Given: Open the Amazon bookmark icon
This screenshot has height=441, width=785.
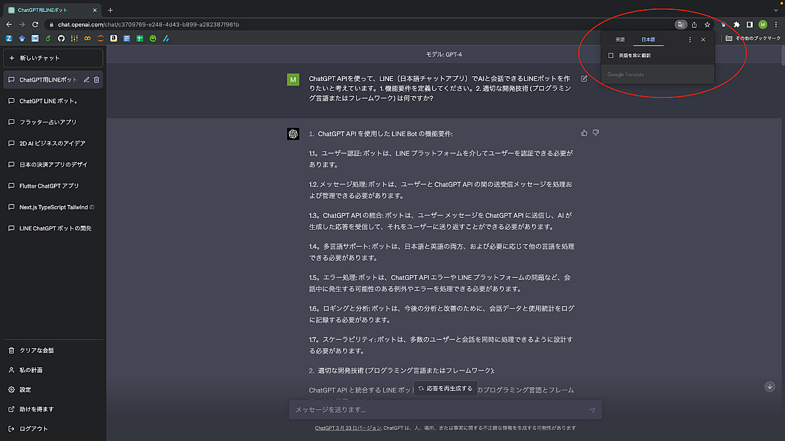Looking at the screenshot, I should point(114,38).
